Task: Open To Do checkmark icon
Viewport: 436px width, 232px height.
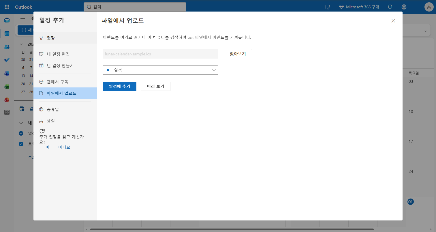Action: click(7, 60)
